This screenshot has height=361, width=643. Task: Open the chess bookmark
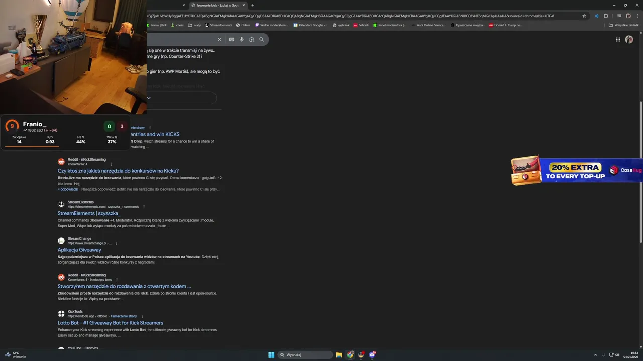(177, 25)
